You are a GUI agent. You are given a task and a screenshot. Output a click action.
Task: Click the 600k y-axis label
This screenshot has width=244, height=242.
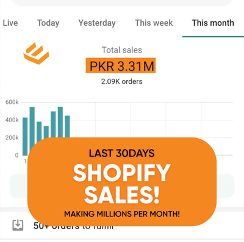12,102
